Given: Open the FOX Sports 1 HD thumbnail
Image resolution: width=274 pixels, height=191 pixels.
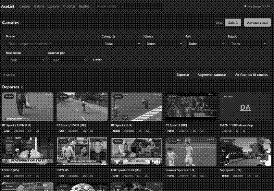Looking at the screenshot, I should [136, 152].
